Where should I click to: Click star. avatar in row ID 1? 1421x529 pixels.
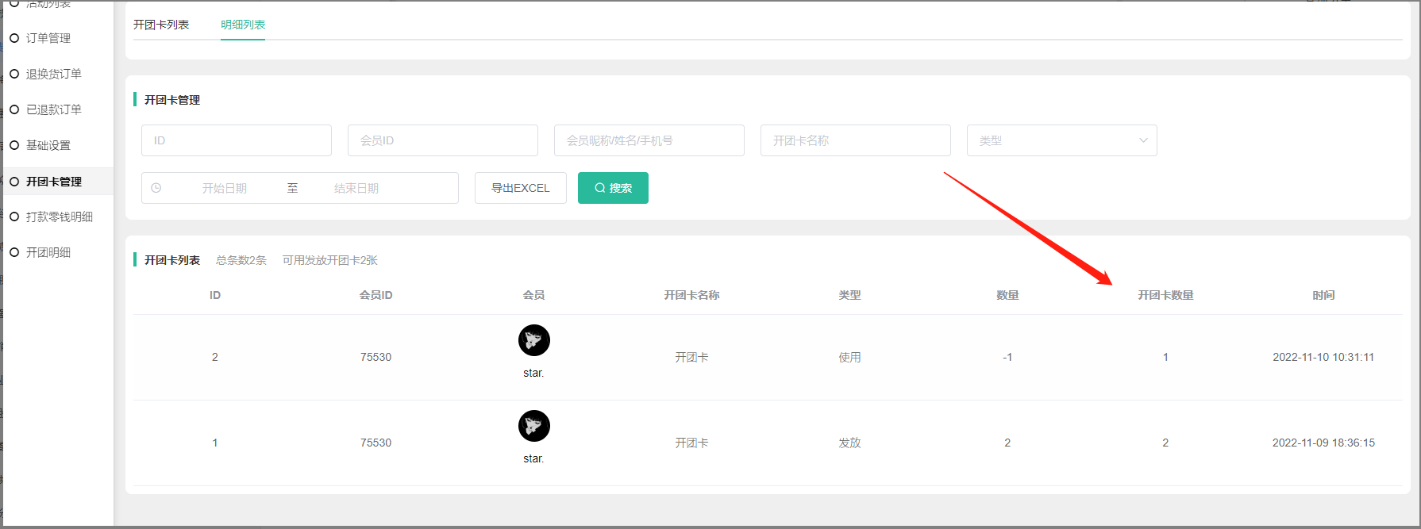coord(533,426)
